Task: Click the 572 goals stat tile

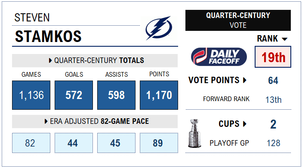Action: pos(74,95)
